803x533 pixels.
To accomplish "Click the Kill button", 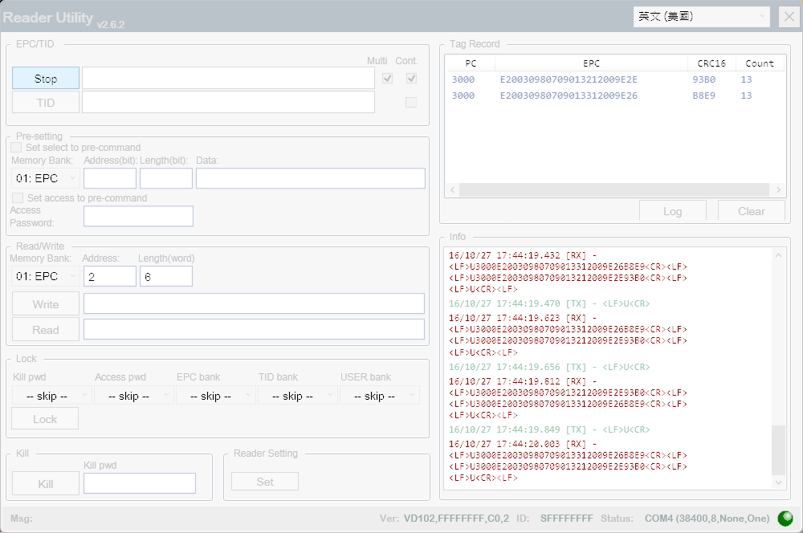I will click(x=46, y=484).
